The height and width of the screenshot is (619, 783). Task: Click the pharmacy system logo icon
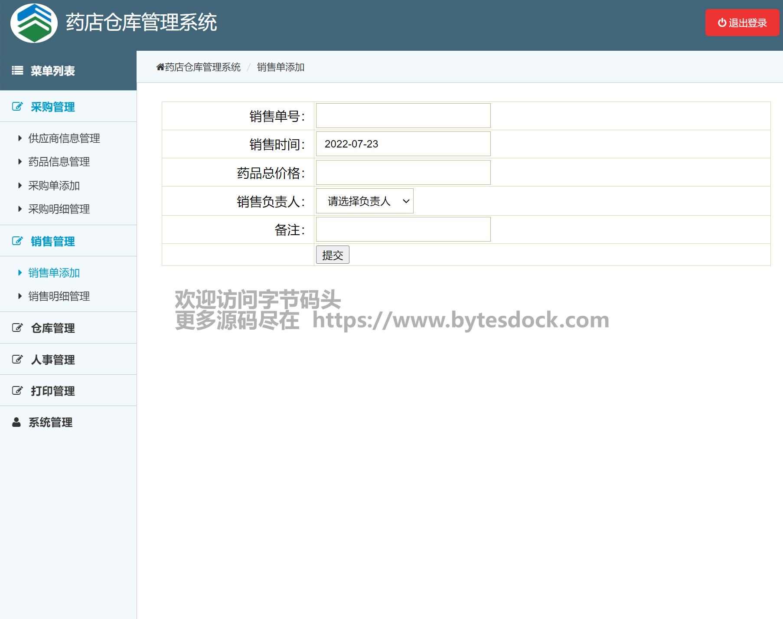click(34, 23)
